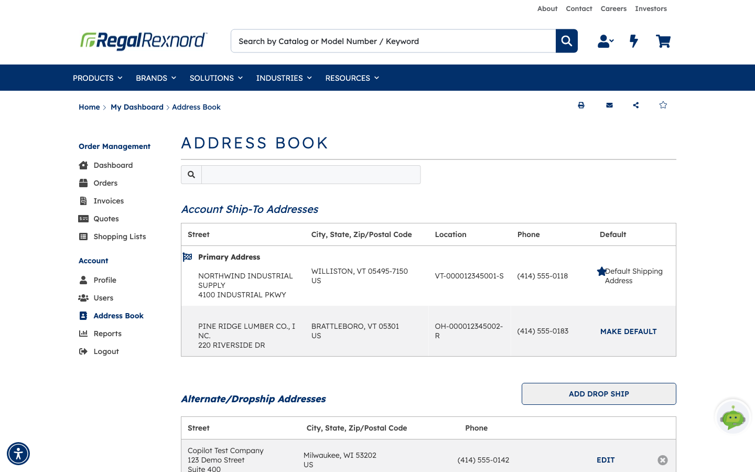Go to My Dashboard breadcrumb link
755x472 pixels.
click(x=137, y=107)
